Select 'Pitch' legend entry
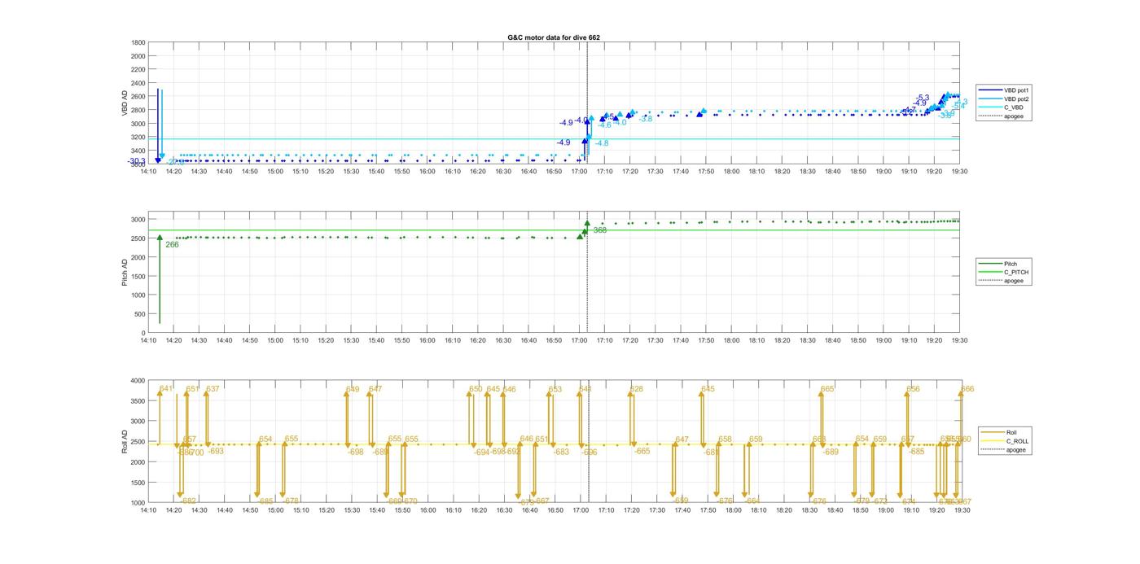This screenshot has width=1140, height=564. (1011, 264)
